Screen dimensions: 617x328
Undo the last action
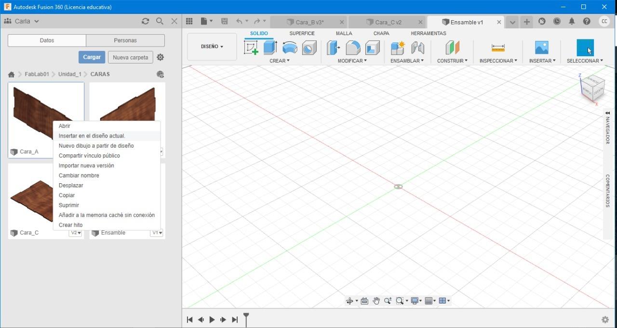(x=239, y=21)
